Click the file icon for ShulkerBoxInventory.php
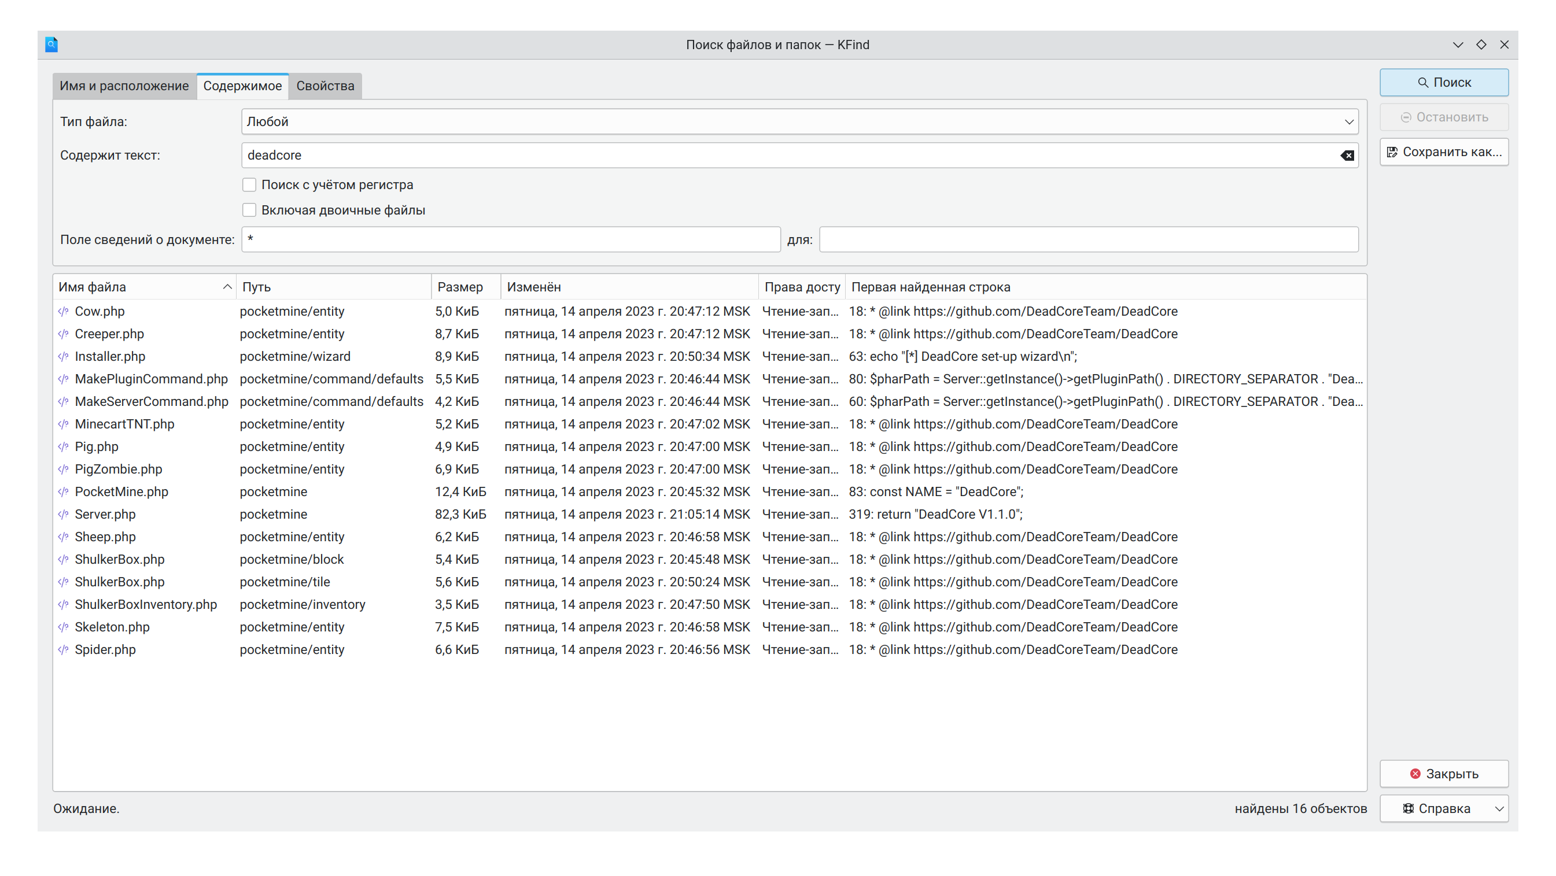Image resolution: width=1556 pixels, height=876 pixels. point(64,604)
